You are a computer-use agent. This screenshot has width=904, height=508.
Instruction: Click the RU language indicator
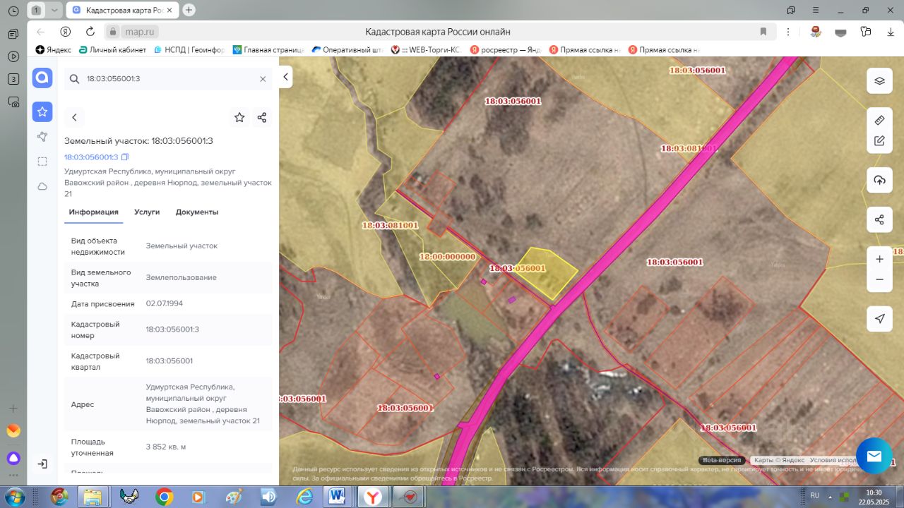click(814, 495)
